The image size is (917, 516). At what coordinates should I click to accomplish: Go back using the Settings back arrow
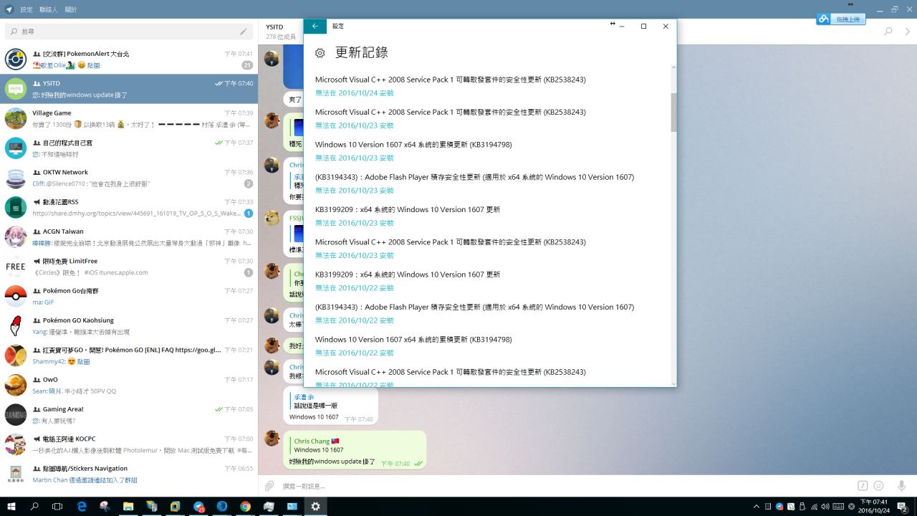315,26
